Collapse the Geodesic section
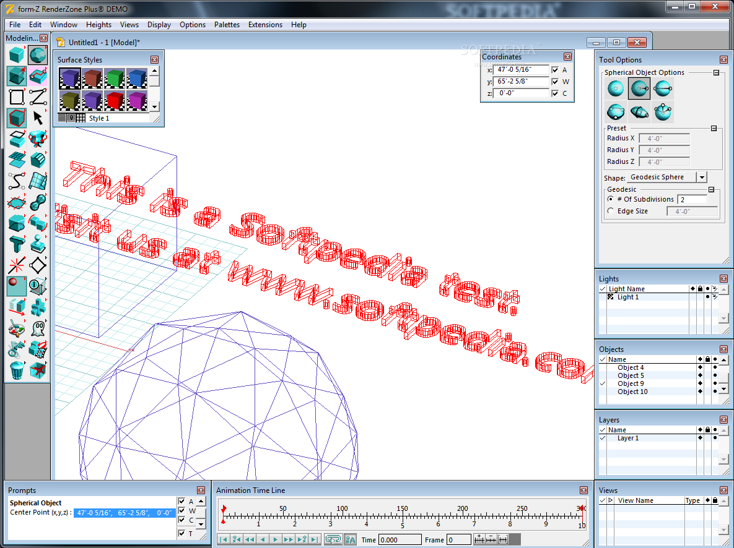The image size is (734, 548). click(x=712, y=189)
